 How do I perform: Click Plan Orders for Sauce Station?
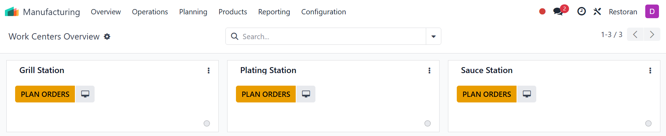coord(487,94)
